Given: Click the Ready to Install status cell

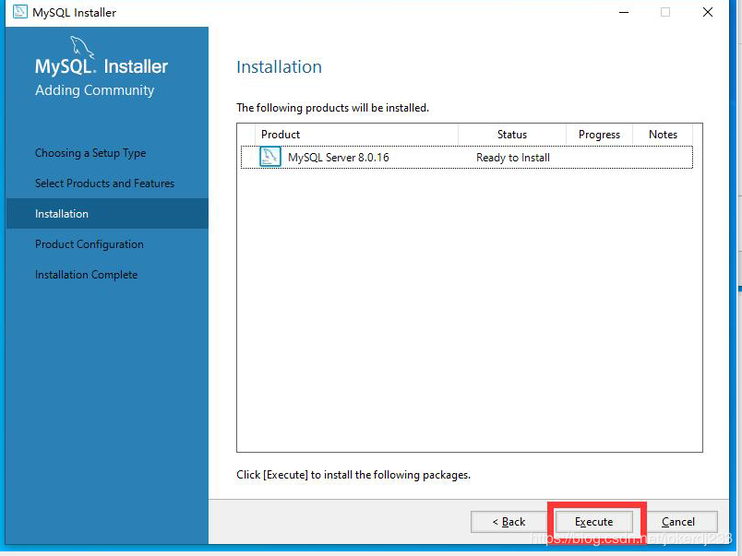Looking at the screenshot, I should coord(512,158).
